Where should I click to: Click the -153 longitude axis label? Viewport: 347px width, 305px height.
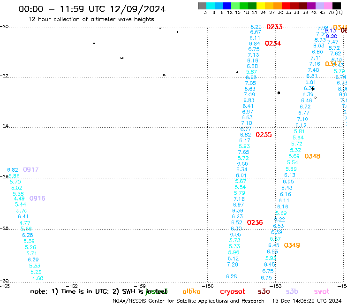276,286
